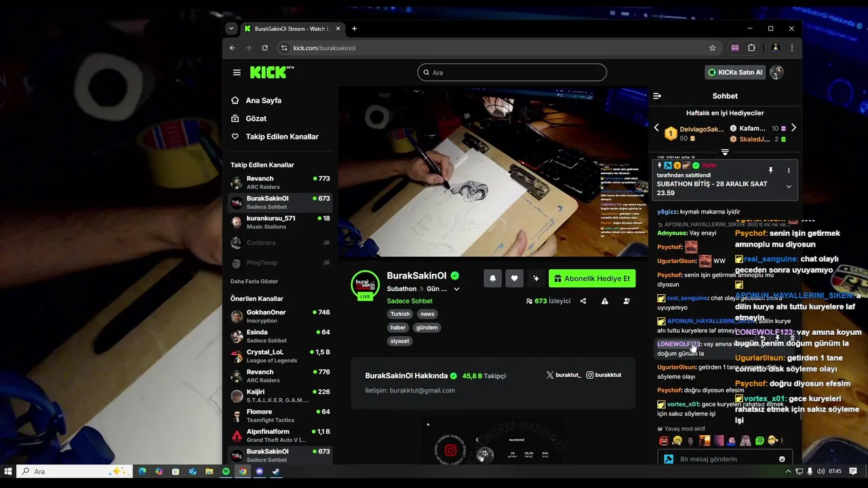Click KICKs Satın Al button
Image resolution: width=868 pixels, height=488 pixels.
pos(735,73)
